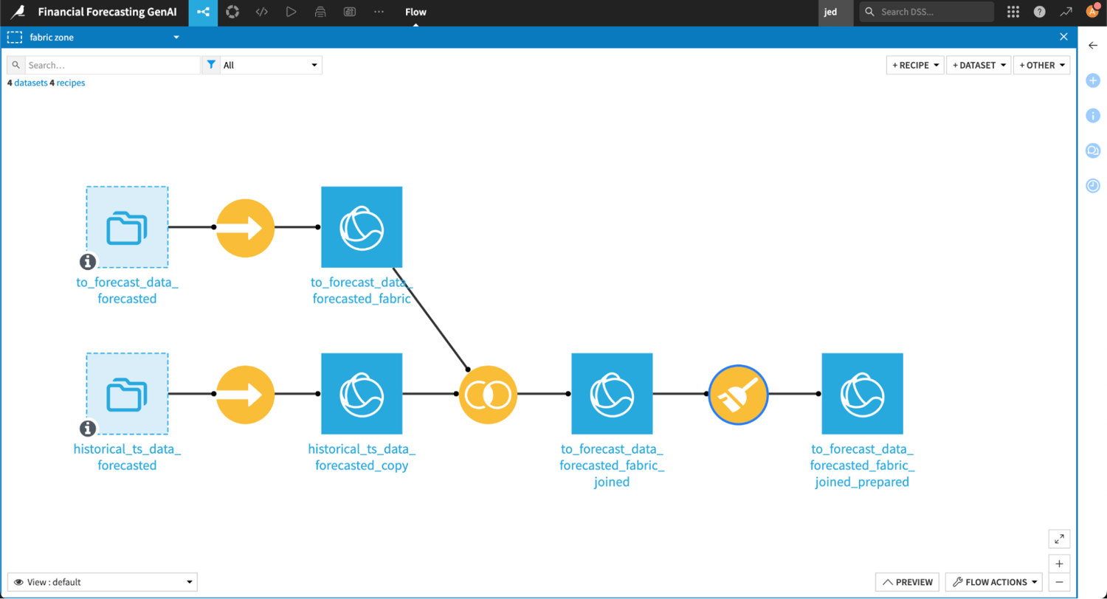Select the prepare recipe broom icon

(x=738, y=394)
